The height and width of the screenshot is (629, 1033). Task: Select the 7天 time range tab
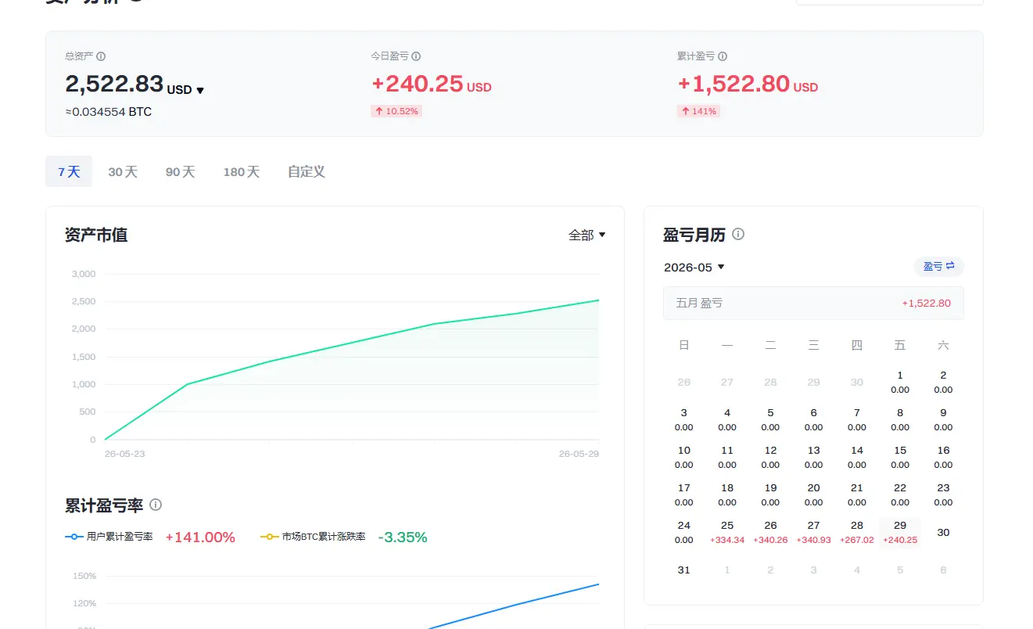(69, 171)
